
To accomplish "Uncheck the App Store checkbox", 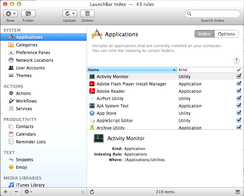I will pyautogui.click(x=239, y=113).
